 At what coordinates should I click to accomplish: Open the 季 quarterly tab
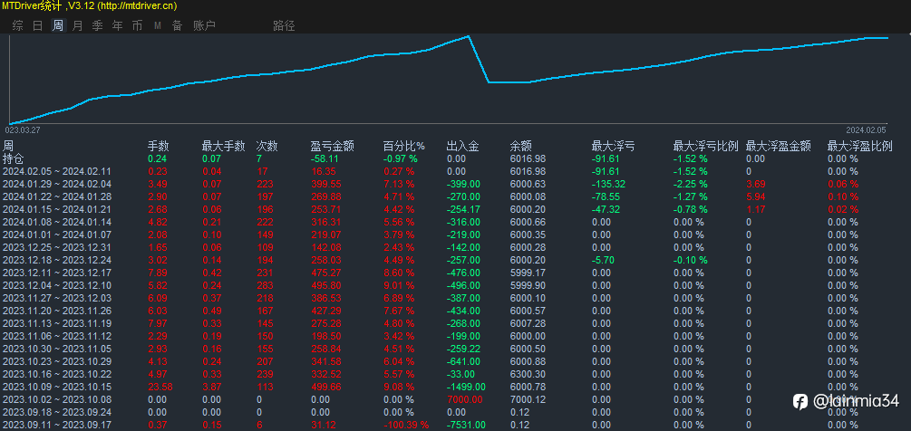[98, 25]
